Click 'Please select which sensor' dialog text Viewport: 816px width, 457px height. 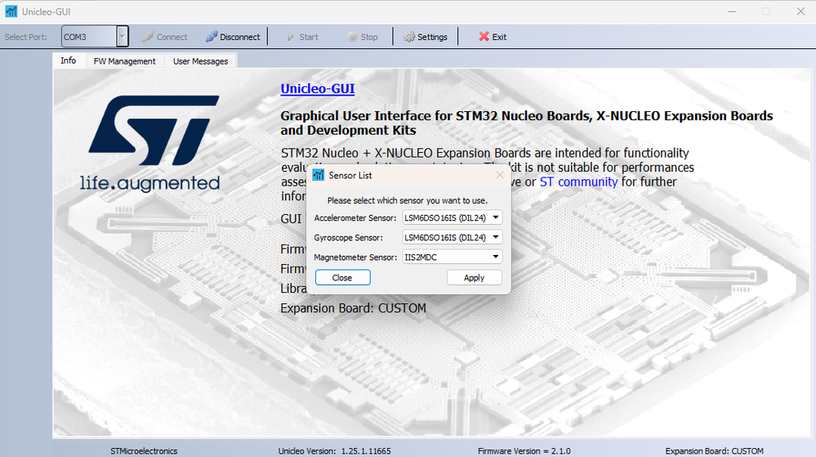(x=408, y=200)
